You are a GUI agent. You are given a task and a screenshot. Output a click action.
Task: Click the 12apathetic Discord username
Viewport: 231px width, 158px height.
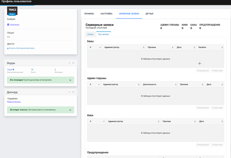(x=12, y=99)
